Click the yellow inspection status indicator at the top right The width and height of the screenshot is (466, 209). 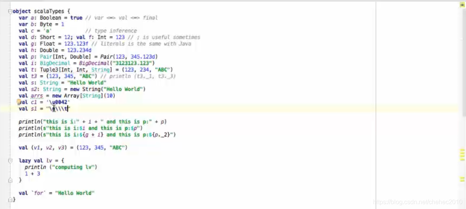[x=462, y=5]
